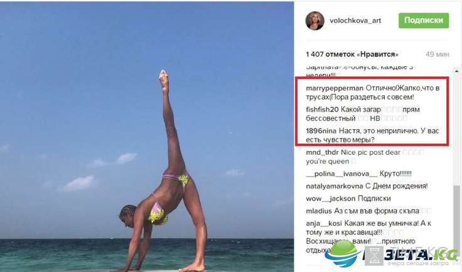The height and width of the screenshot is (272, 462).
Task: Click the green Подписки button
Action: pos(424,20)
